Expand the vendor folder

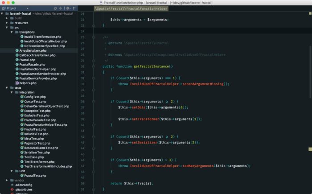[7, 180]
